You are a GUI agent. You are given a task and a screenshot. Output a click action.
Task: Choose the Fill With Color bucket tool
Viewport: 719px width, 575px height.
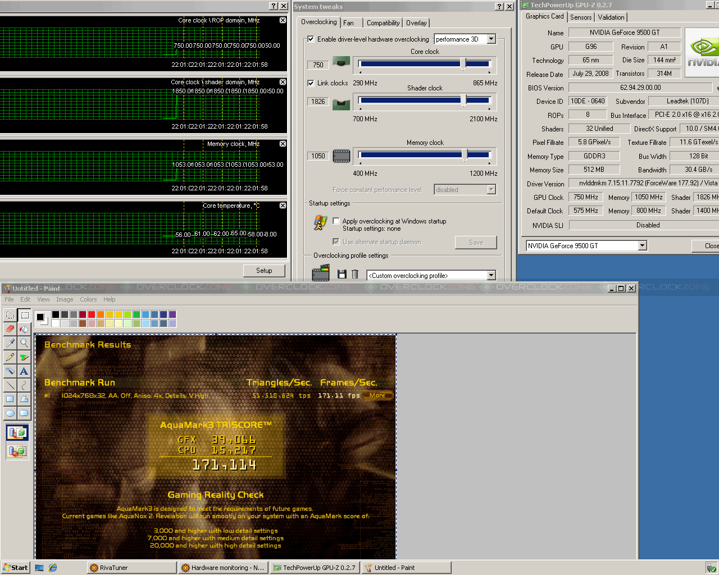pyautogui.click(x=24, y=329)
